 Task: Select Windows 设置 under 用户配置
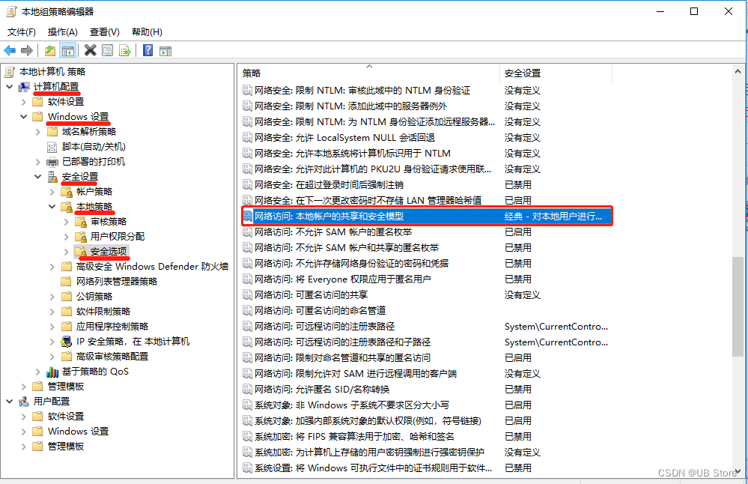pos(78,432)
